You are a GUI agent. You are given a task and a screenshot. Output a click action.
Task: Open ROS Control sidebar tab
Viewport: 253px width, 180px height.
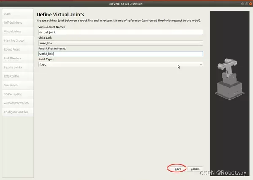click(18, 76)
